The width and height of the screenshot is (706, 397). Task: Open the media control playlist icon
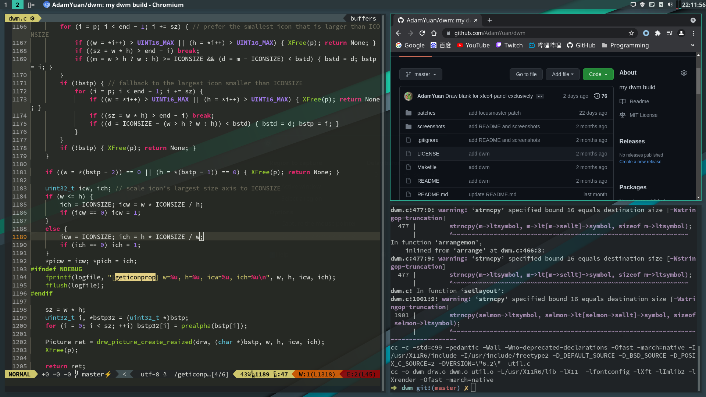point(670,33)
